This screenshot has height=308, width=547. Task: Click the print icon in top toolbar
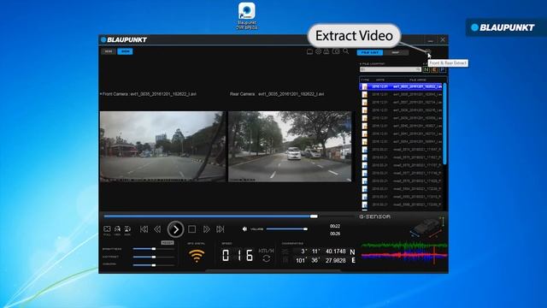(326, 51)
